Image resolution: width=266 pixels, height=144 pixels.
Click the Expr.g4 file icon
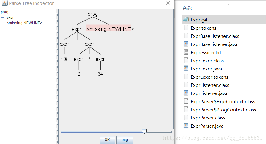pos(186,20)
